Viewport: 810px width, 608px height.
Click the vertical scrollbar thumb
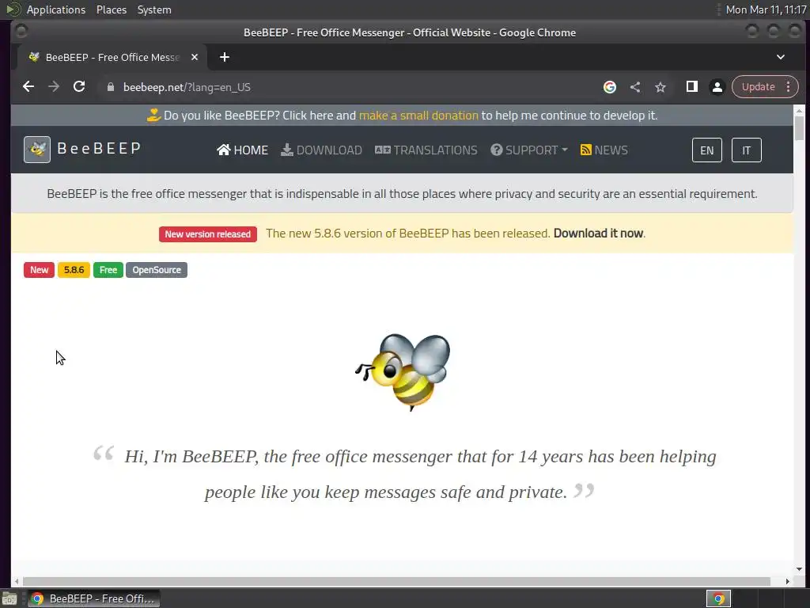pyautogui.click(x=799, y=128)
